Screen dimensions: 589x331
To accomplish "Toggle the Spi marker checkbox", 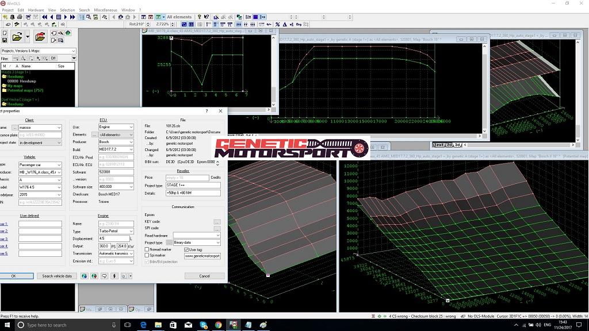I will click(x=147, y=256).
